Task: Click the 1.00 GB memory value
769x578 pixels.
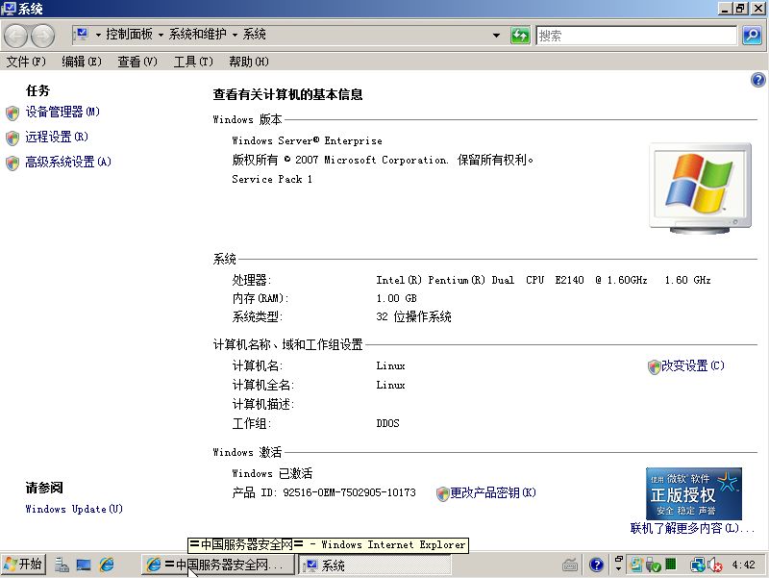Action: pyautogui.click(x=396, y=298)
